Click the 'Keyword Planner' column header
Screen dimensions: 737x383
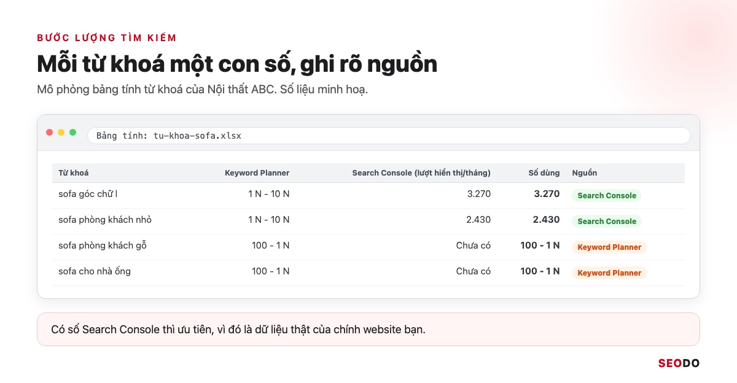[257, 173]
